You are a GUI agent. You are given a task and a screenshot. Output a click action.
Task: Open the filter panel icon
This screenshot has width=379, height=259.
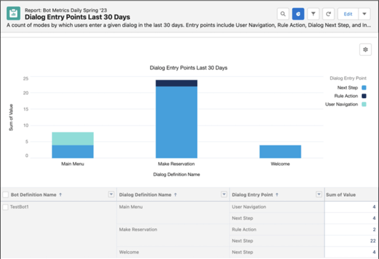314,13
